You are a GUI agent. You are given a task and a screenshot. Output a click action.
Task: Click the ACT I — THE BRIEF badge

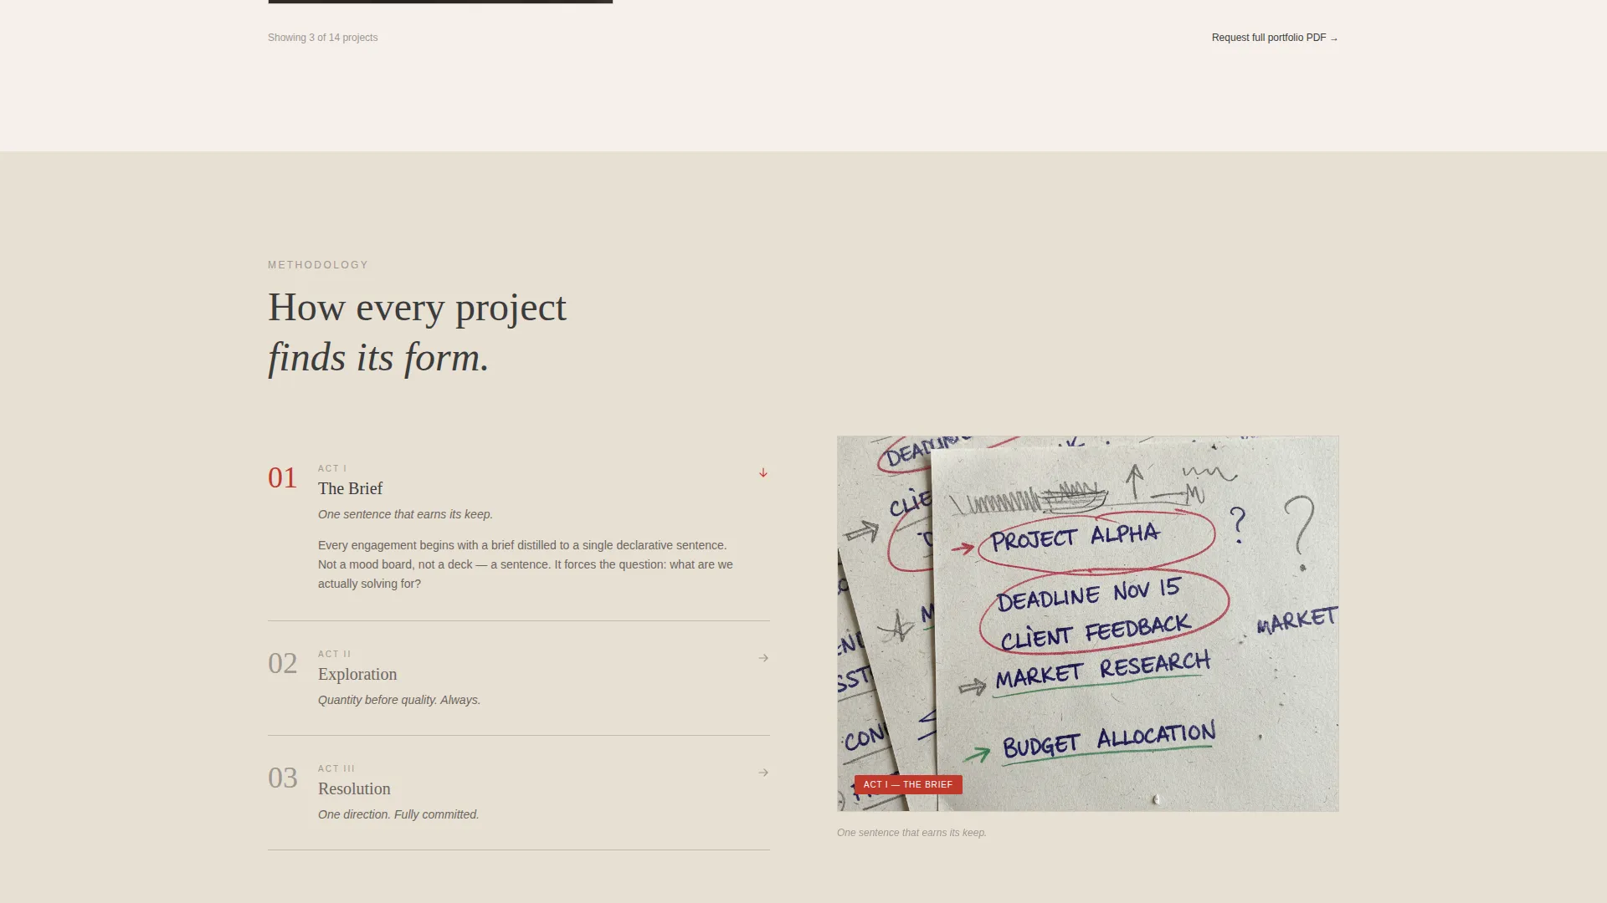(908, 785)
